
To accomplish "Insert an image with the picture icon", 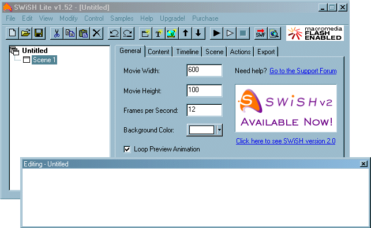I will 172,33.
